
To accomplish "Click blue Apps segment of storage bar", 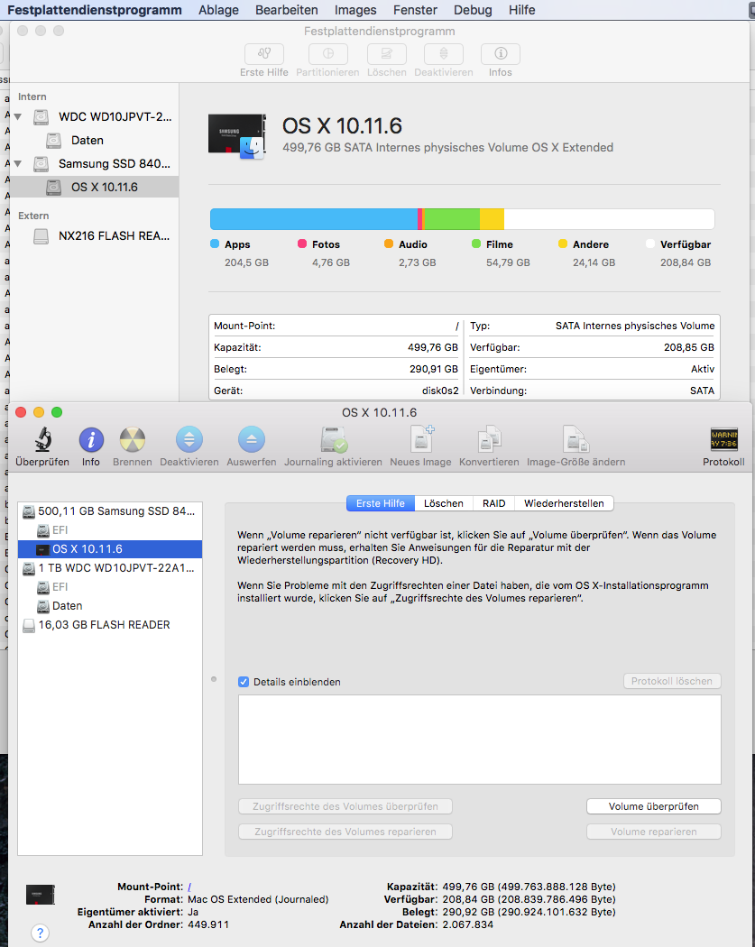I will pyautogui.click(x=314, y=219).
